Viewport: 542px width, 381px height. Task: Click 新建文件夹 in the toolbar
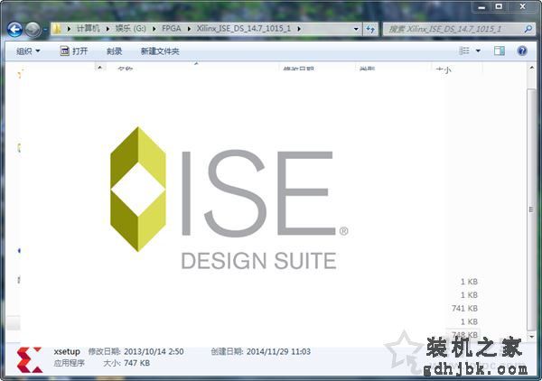point(160,51)
